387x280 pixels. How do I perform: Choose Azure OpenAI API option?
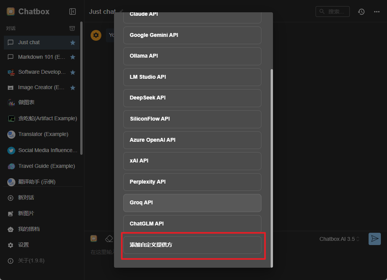(x=192, y=140)
